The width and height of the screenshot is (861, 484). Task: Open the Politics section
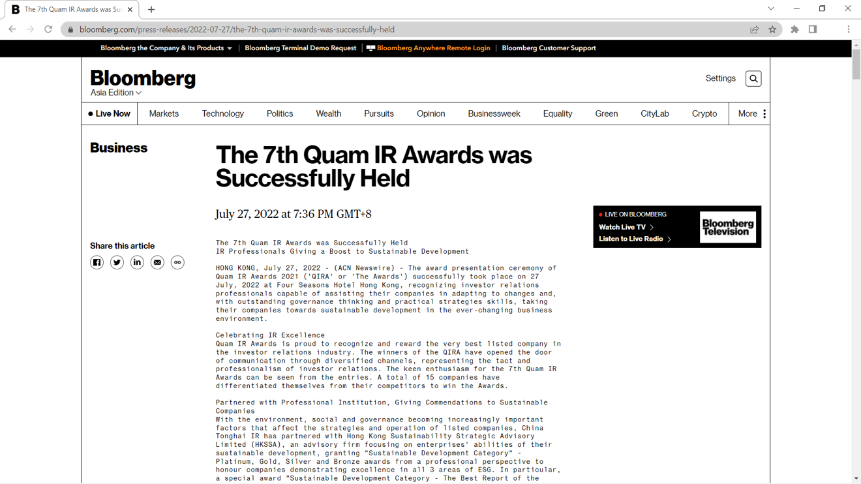pos(280,113)
